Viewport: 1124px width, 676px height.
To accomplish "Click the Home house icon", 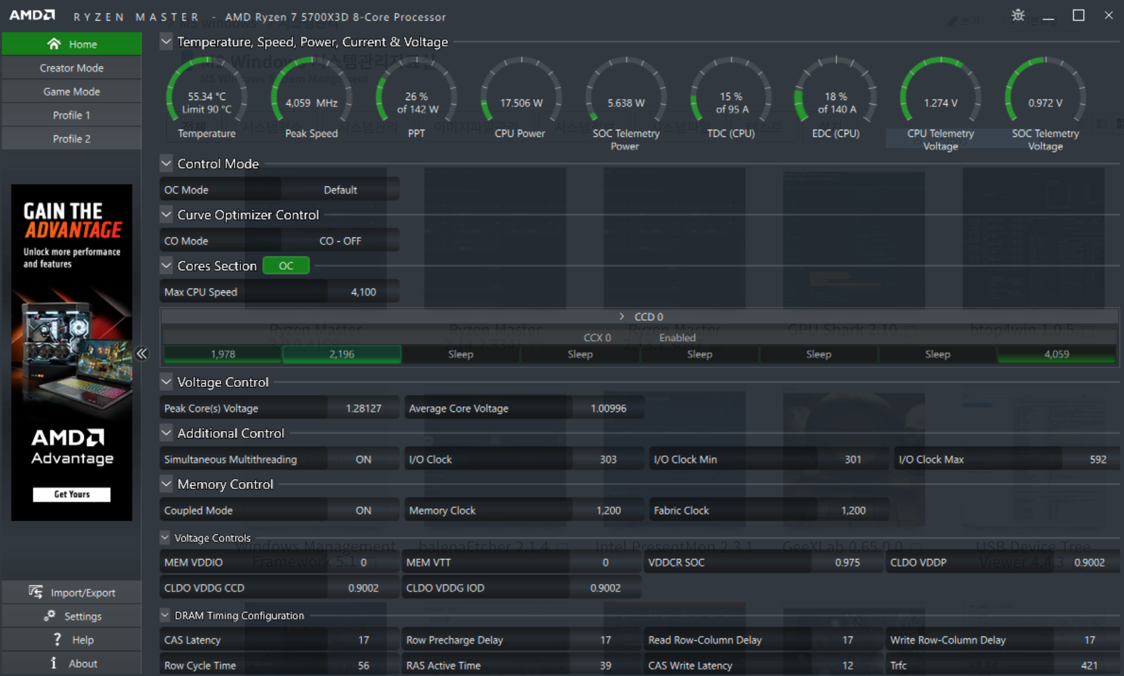I will [54, 44].
